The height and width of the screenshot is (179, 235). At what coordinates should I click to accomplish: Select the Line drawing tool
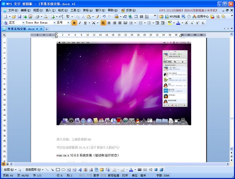(47, 170)
